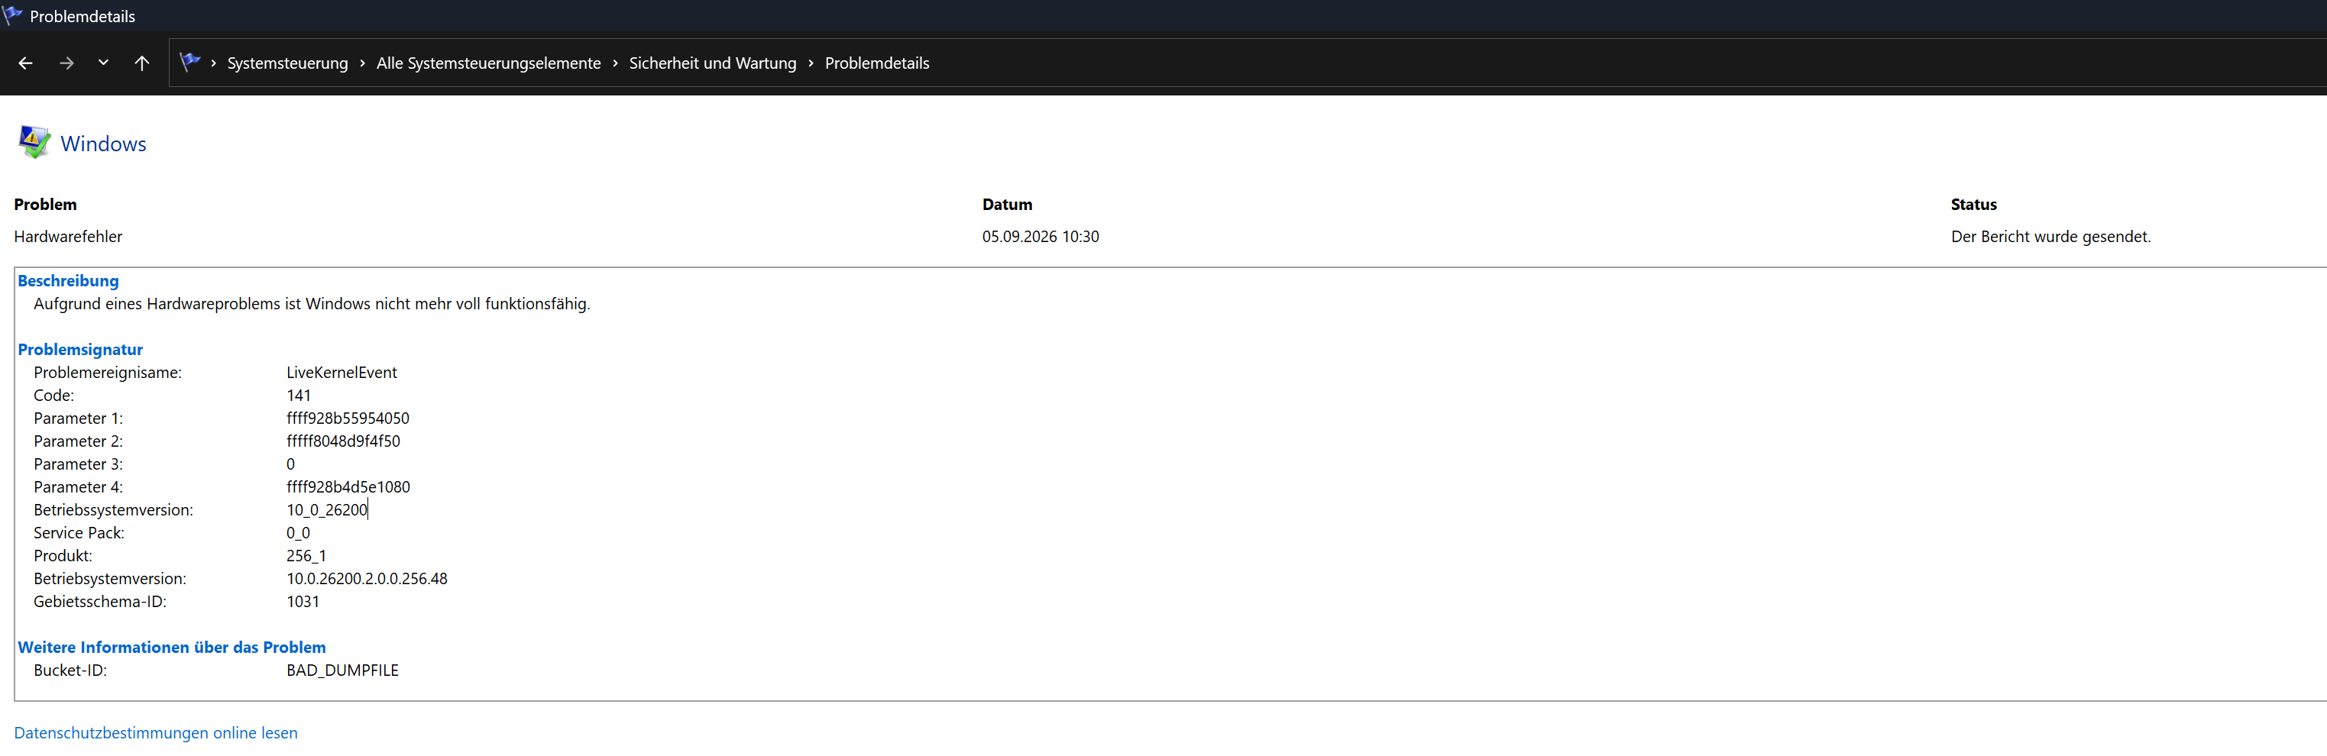Image resolution: width=2327 pixels, height=756 pixels.
Task: Click the Problemsignatur section heading
Action: [x=80, y=350]
